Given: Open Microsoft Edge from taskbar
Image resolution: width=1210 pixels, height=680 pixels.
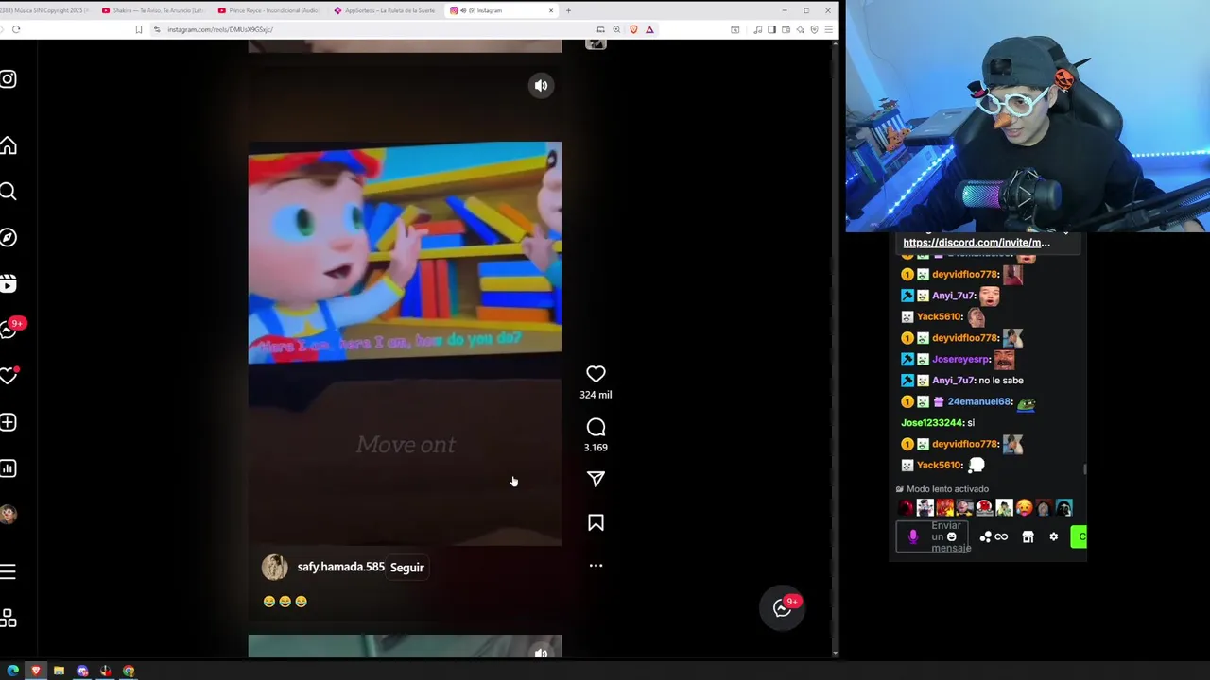Looking at the screenshot, I should pos(12,671).
